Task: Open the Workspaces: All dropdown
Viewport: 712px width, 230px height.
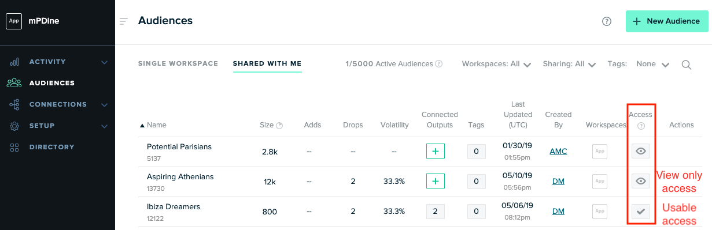Action: [496, 64]
